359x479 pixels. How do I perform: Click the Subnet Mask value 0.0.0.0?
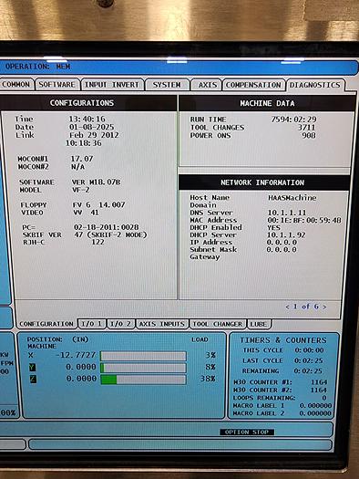click(282, 250)
